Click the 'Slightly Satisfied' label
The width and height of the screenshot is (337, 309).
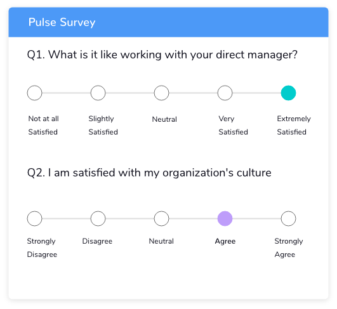click(x=103, y=125)
